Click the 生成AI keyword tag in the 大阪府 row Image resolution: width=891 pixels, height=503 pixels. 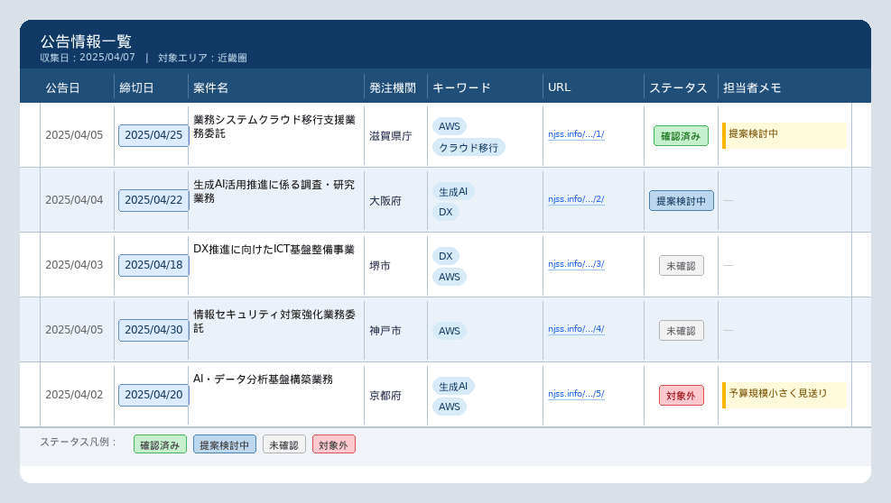pyautogui.click(x=453, y=191)
